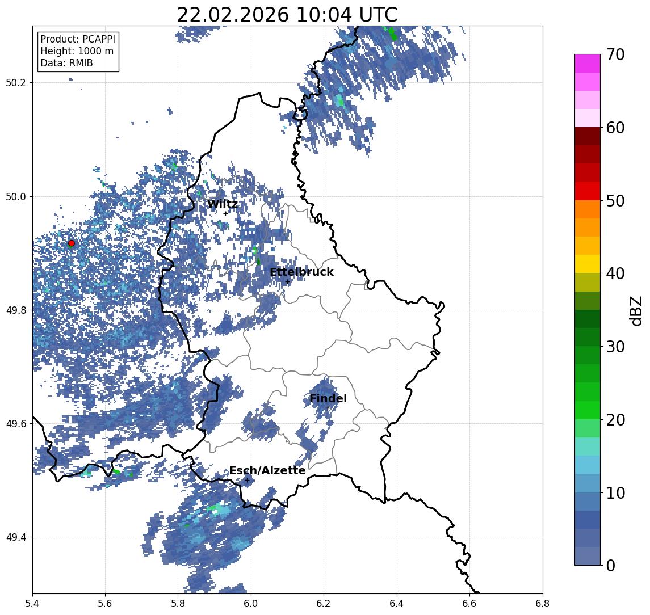This screenshot has width=650, height=615.
Task: Click the magenta top colorbar segment
Action: (588, 64)
